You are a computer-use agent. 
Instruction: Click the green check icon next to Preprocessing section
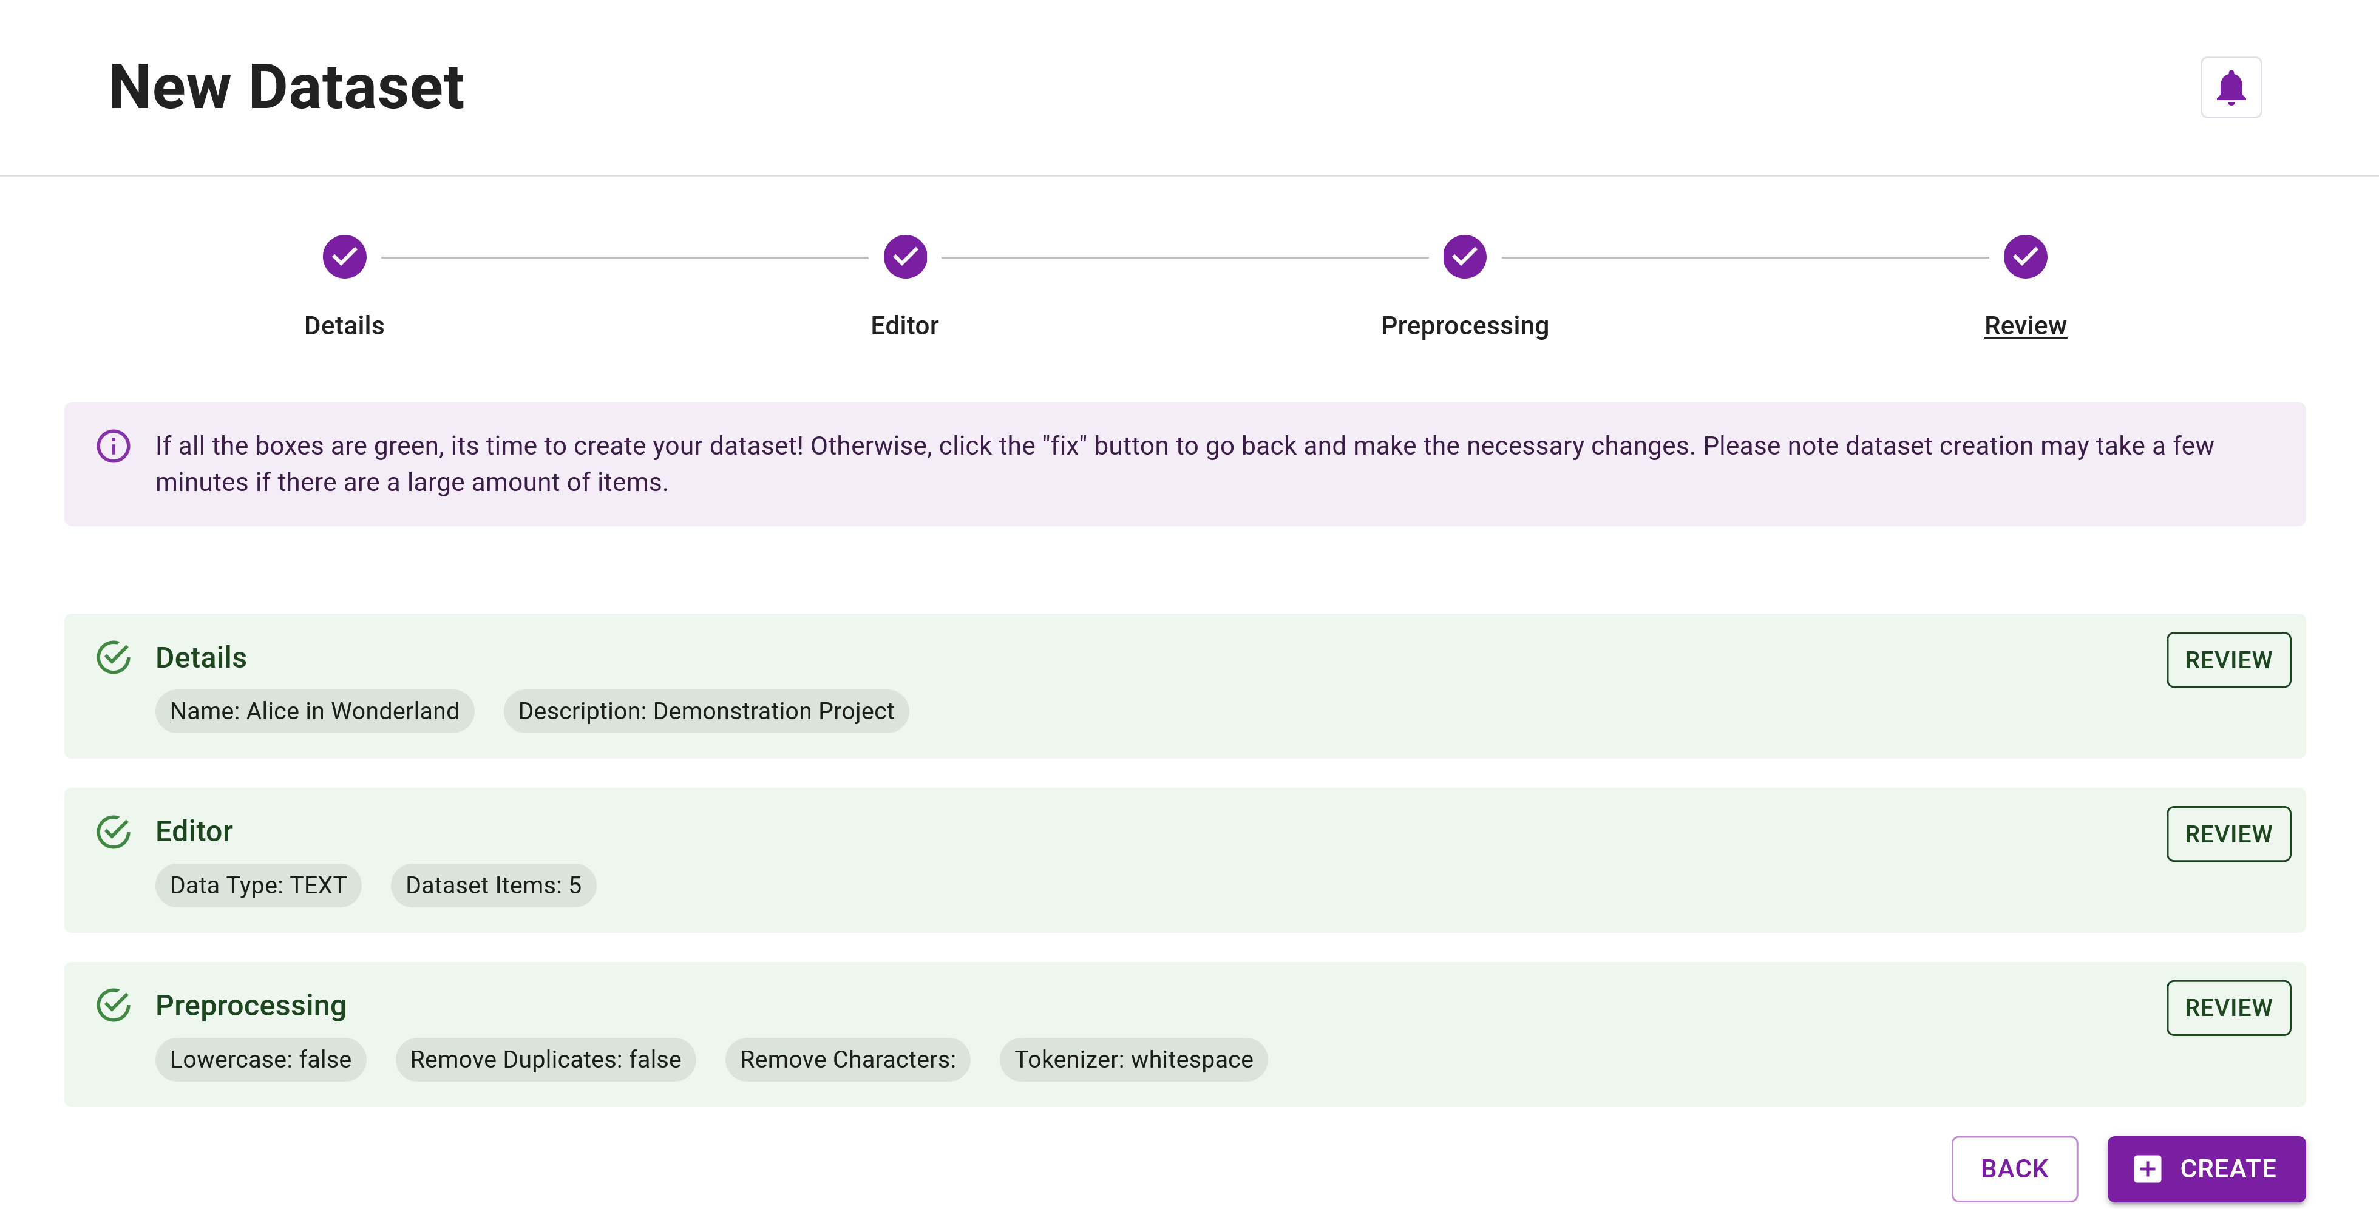pyautogui.click(x=114, y=1004)
